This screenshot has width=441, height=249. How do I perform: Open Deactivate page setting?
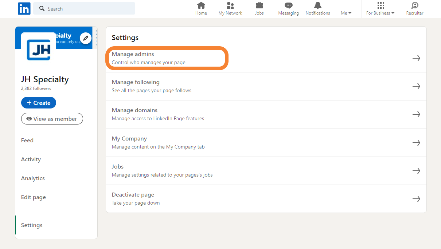266,199
